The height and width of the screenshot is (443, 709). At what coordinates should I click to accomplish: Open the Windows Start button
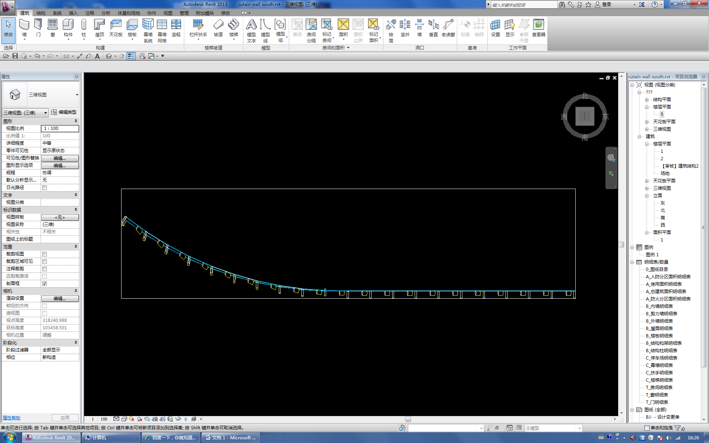(x=10, y=437)
